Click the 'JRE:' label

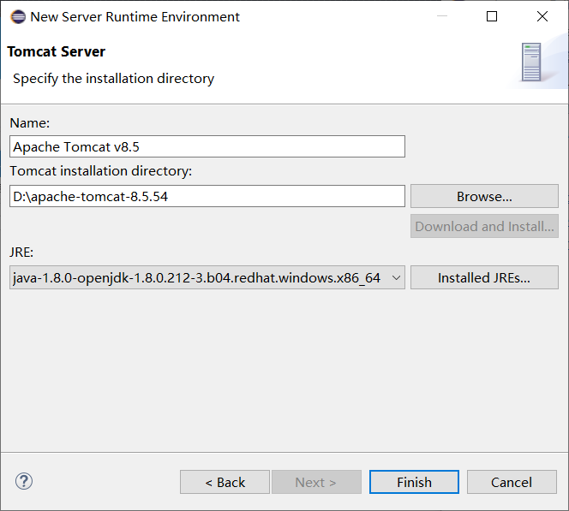(21, 252)
